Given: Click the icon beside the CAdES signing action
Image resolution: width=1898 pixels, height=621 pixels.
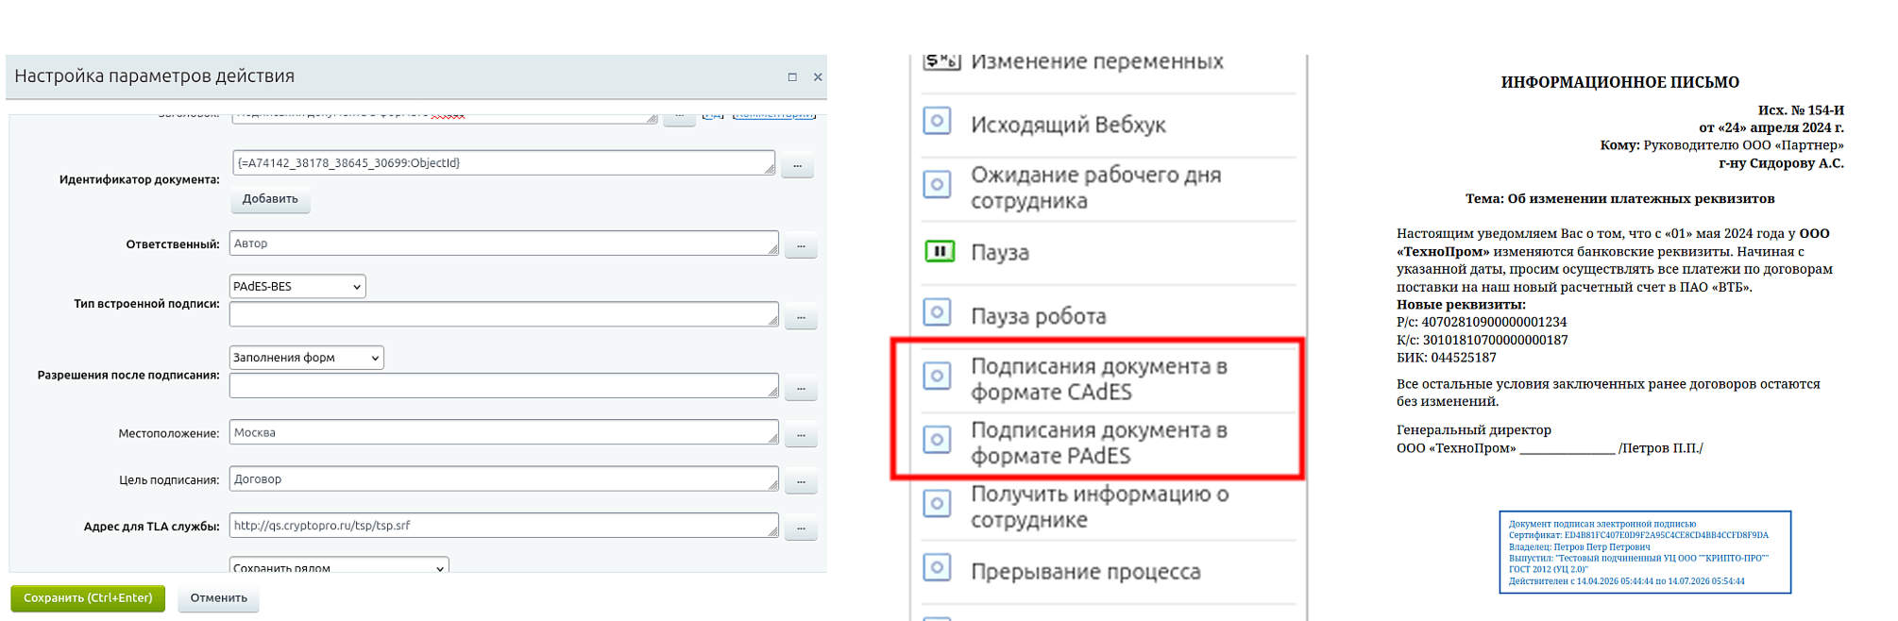Looking at the screenshot, I should (936, 376).
